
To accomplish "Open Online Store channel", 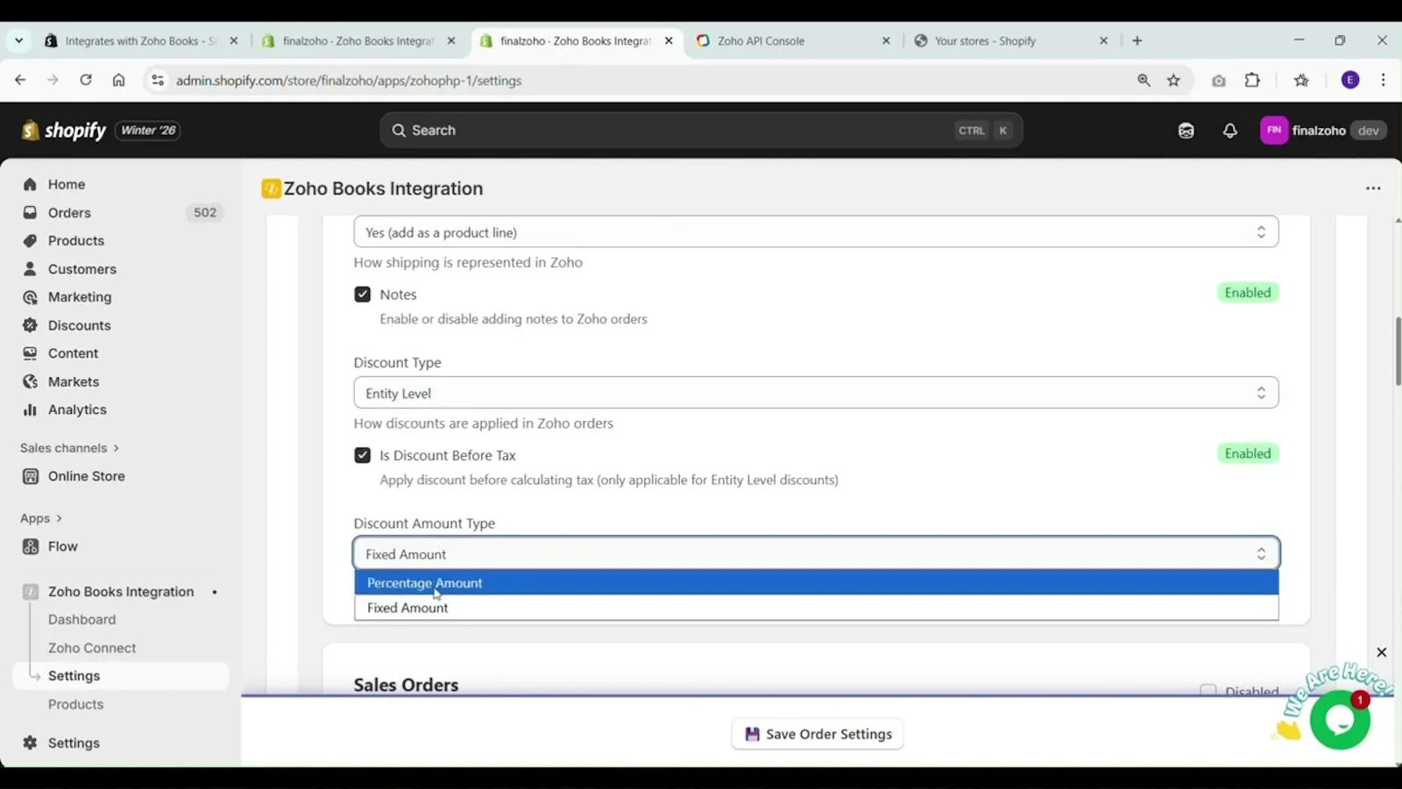I will point(86,476).
